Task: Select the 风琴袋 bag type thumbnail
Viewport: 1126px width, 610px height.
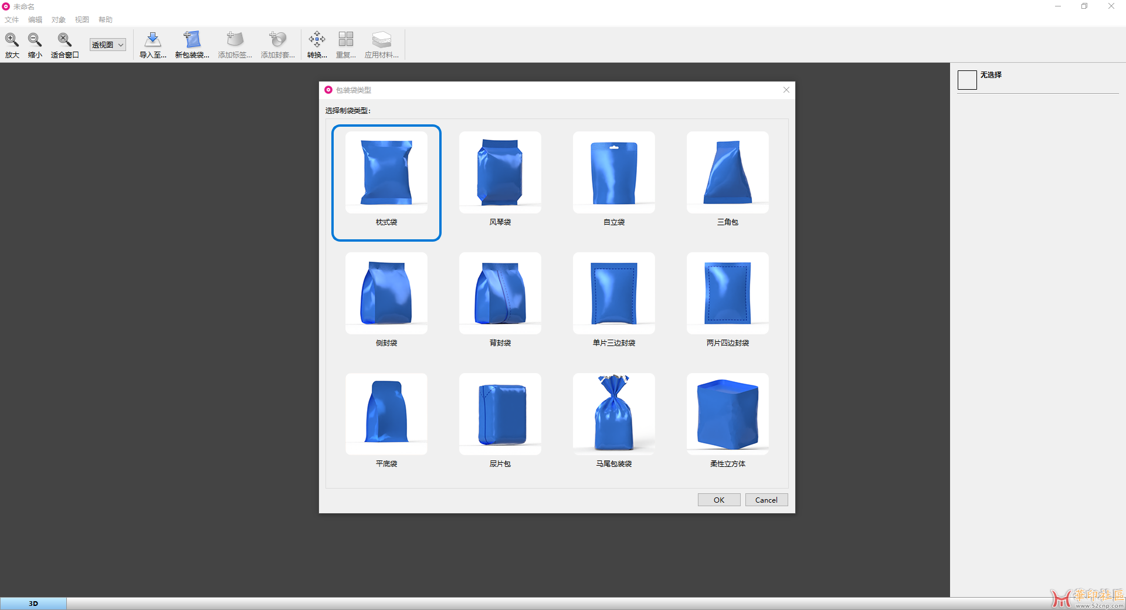Action: click(500, 172)
